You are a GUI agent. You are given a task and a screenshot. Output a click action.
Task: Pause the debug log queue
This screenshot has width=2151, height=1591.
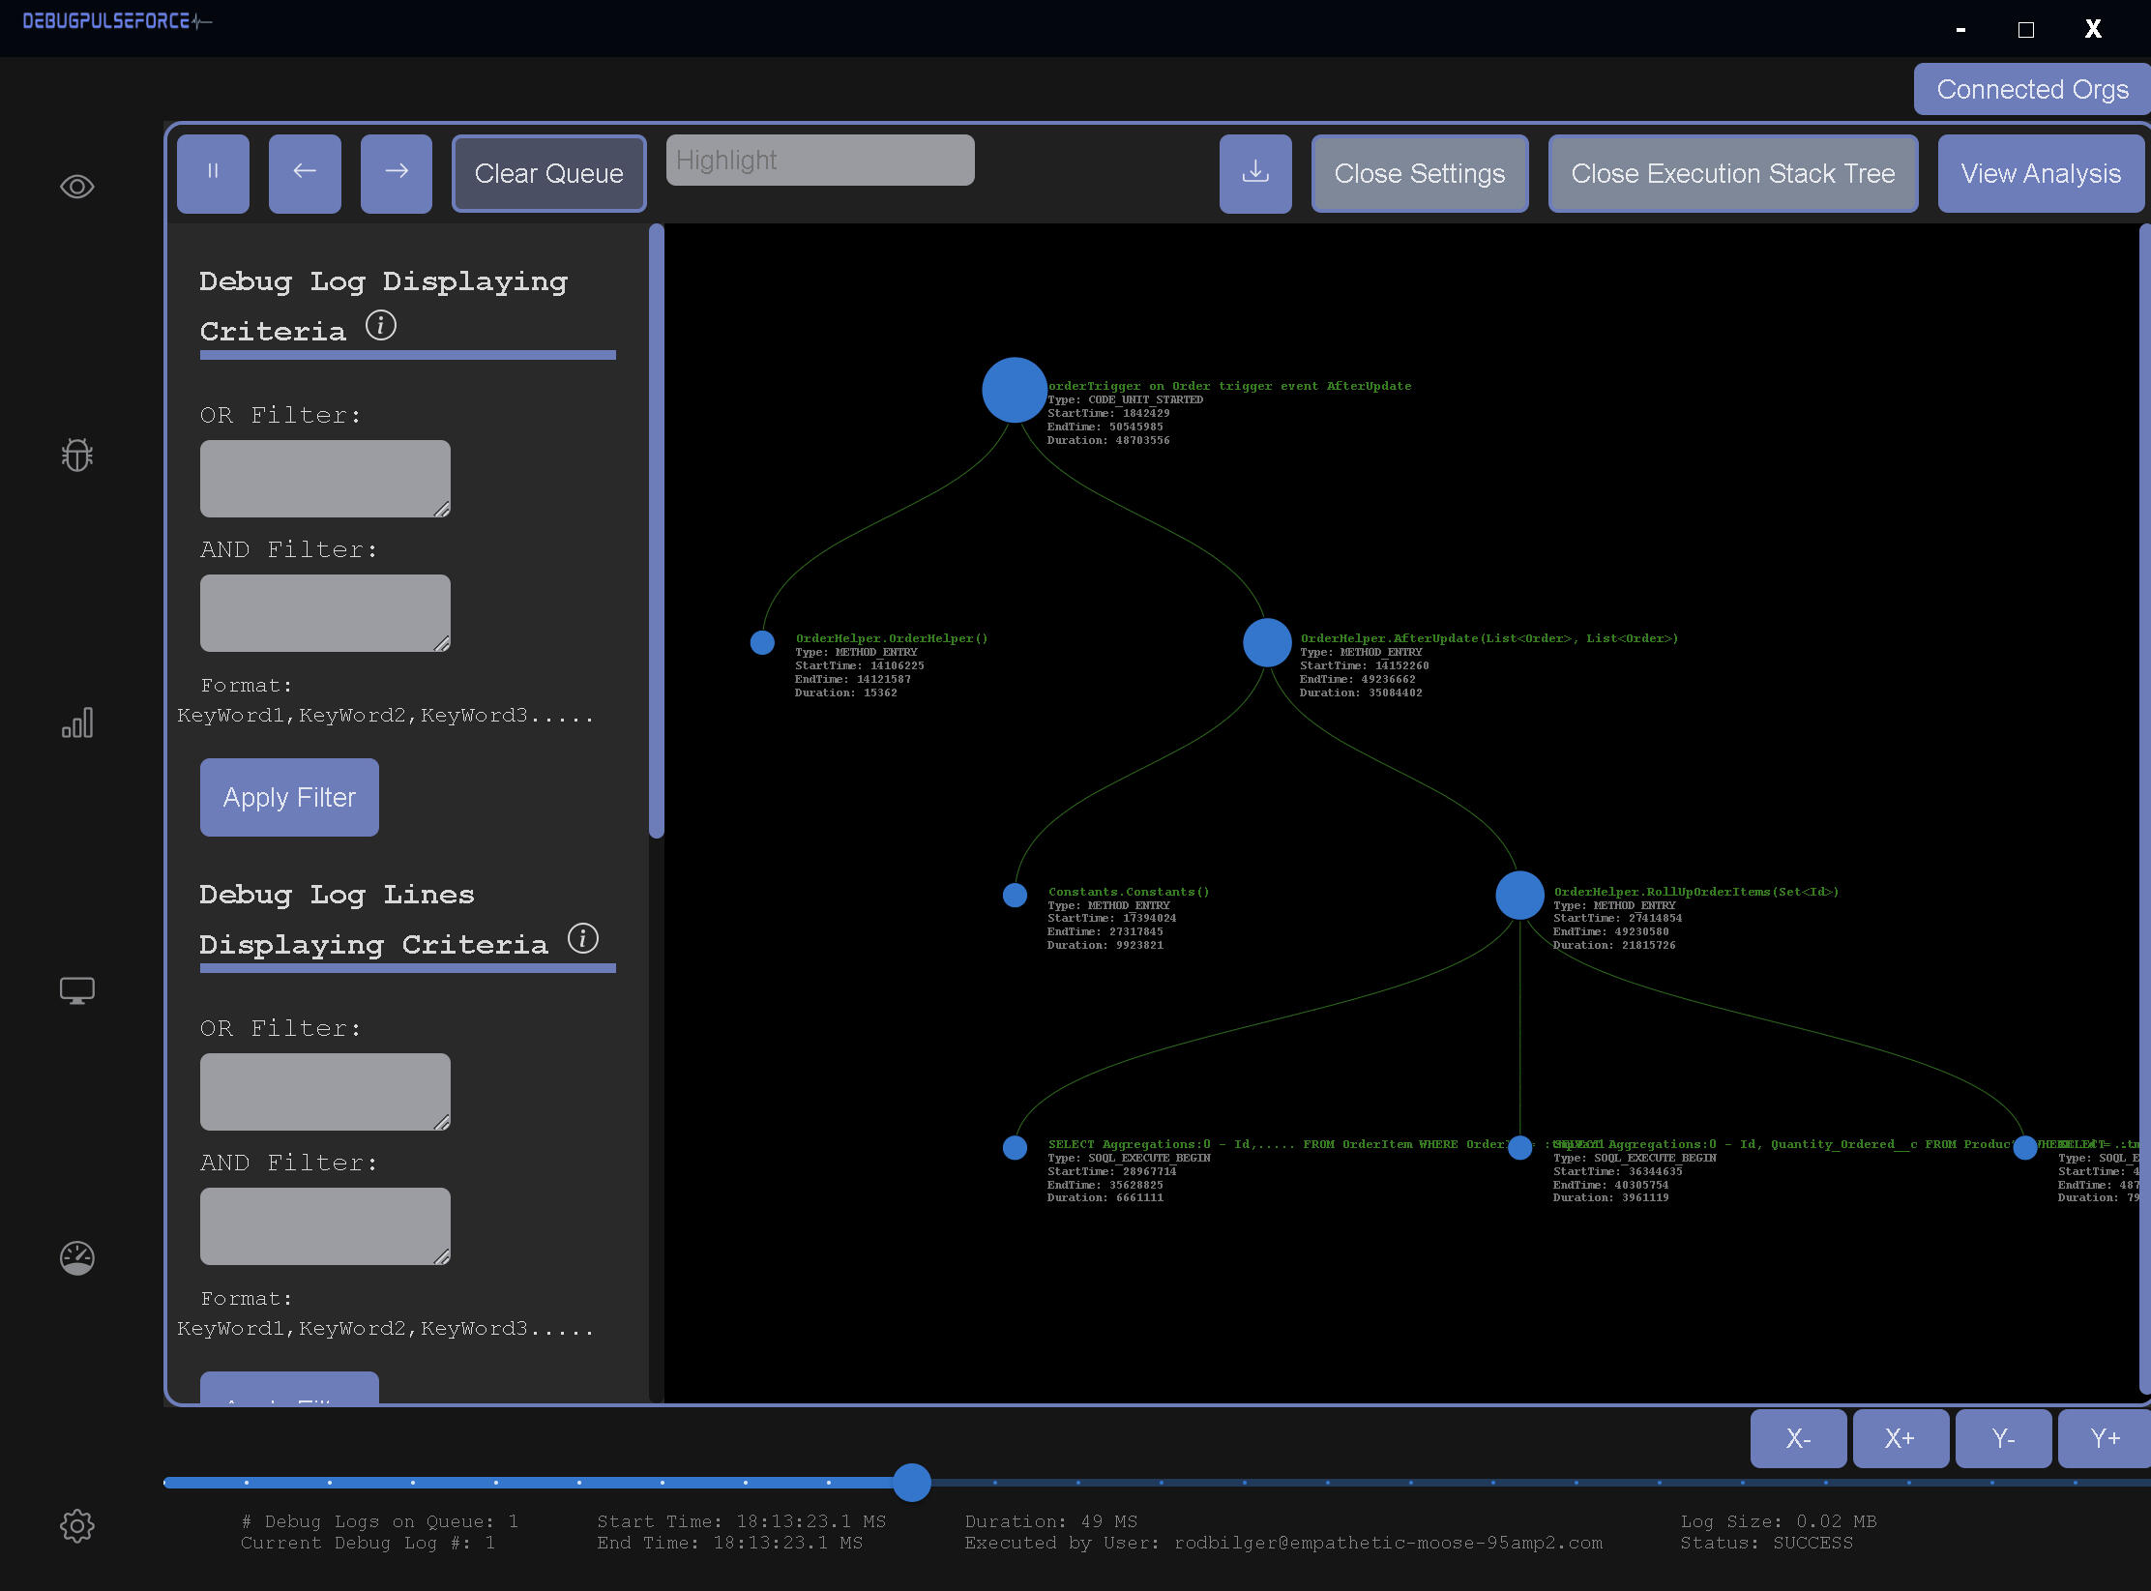point(213,172)
